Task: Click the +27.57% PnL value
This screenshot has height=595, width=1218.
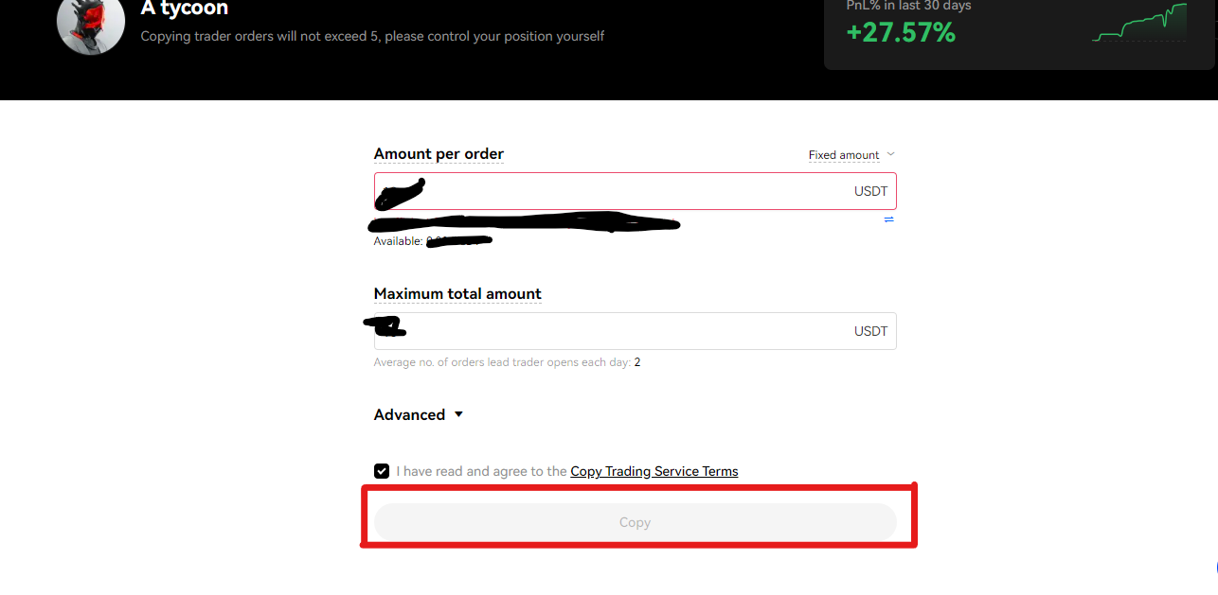Action: pos(901,33)
